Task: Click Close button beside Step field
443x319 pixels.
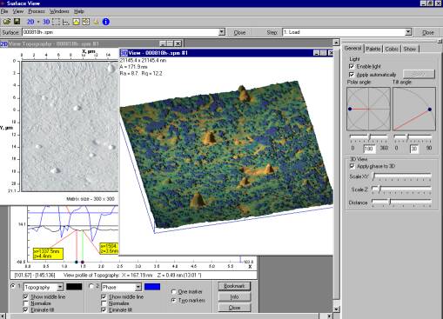Action: tap(428, 32)
